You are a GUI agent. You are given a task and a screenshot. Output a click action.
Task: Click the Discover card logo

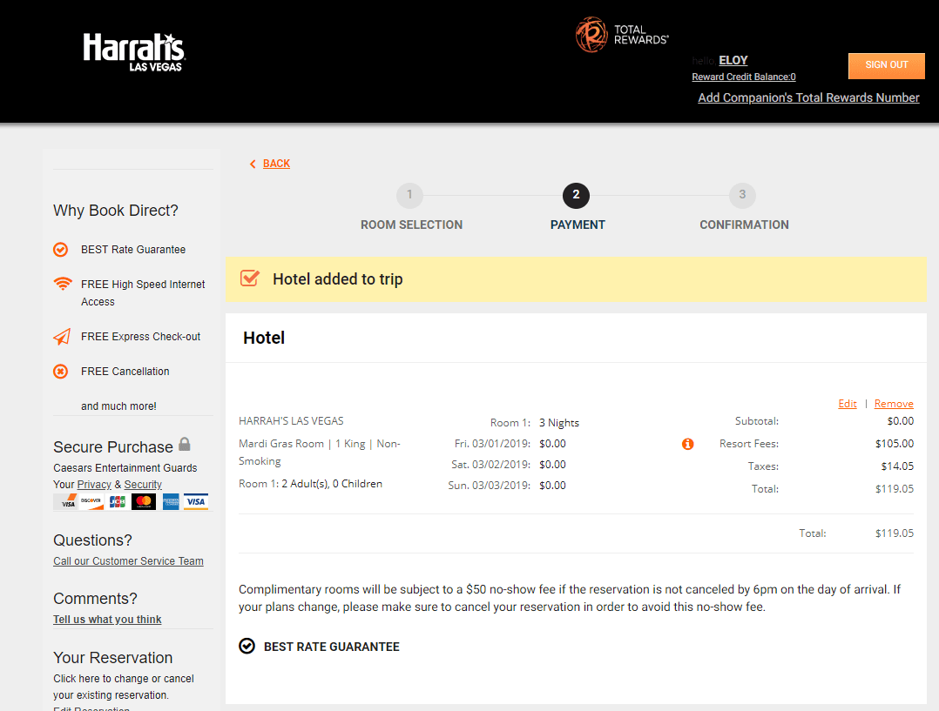[91, 501]
